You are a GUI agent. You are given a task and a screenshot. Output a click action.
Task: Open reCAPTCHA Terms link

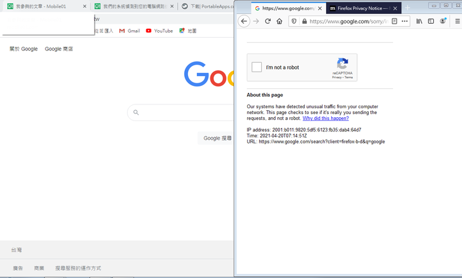(x=348, y=78)
